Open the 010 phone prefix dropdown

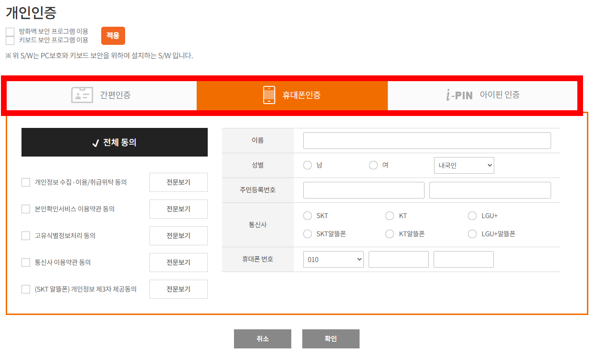tap(333, 259)
